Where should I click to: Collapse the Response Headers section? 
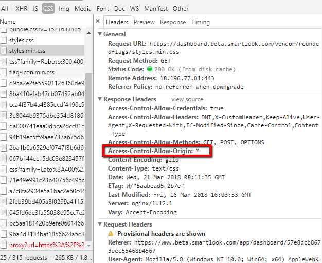[100, 99]
